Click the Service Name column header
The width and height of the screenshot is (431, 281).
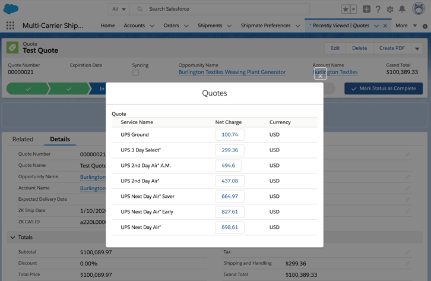click(137, 122)
